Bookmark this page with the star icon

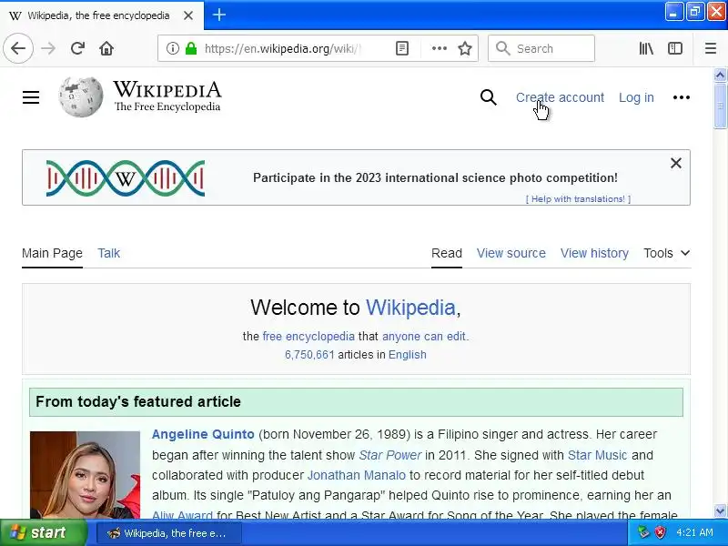(465, 48)
